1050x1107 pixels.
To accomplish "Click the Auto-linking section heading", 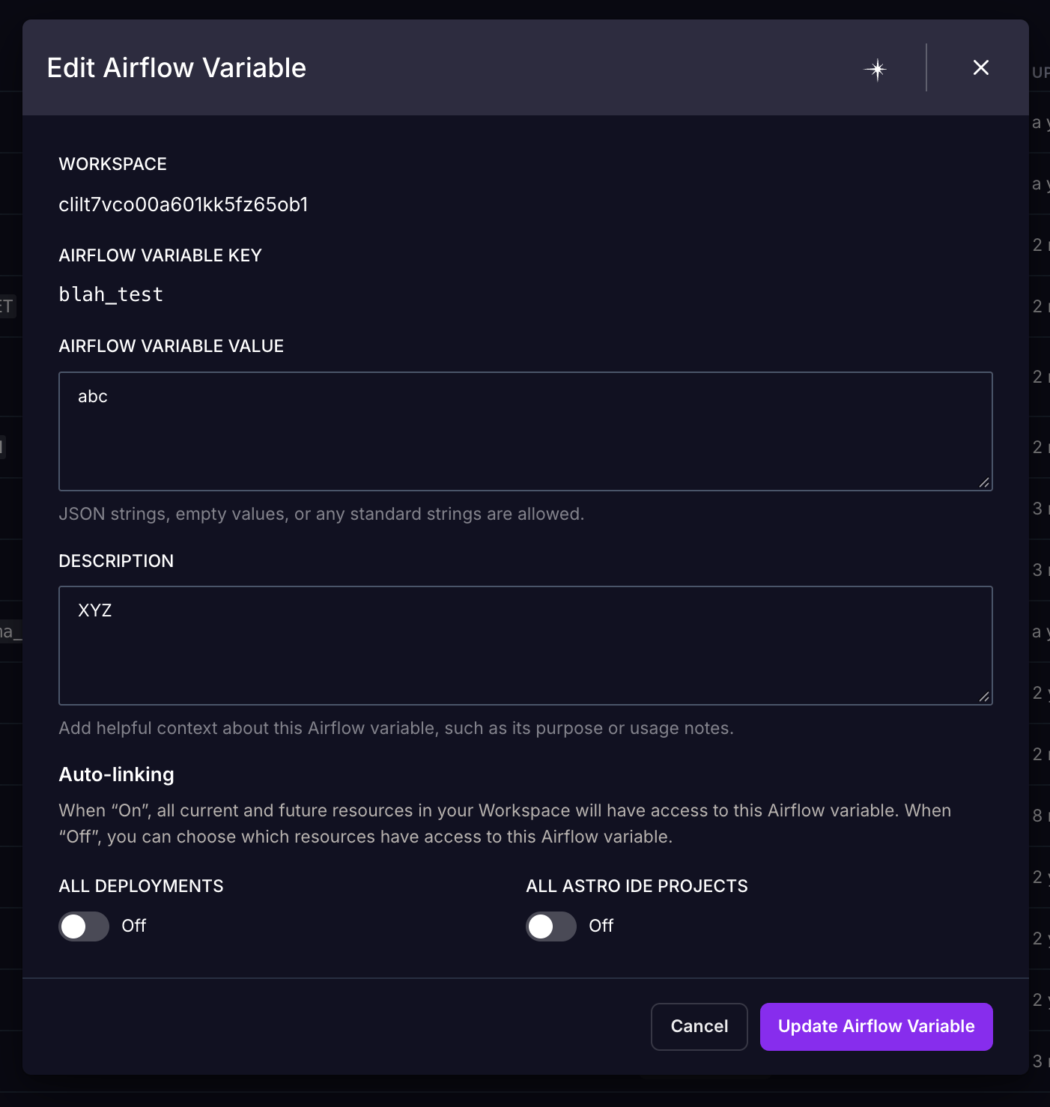I will tap(117, 774).
